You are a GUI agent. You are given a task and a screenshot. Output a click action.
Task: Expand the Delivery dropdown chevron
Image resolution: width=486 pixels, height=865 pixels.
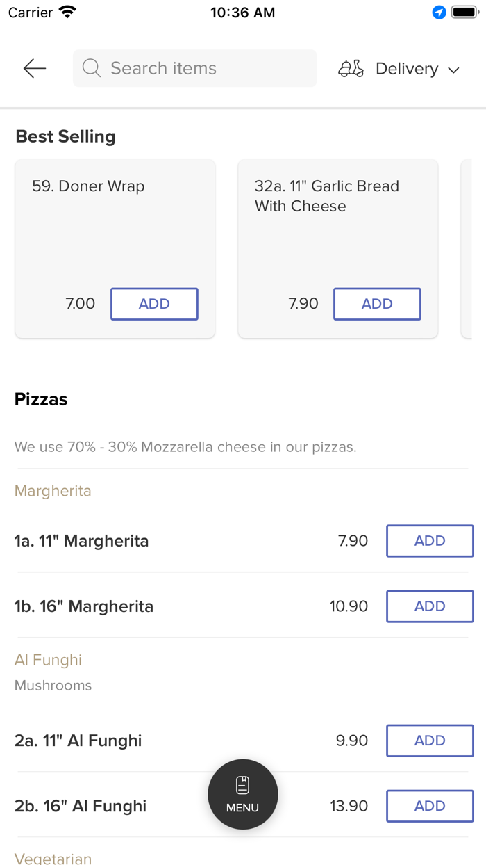tap(454, 70)
